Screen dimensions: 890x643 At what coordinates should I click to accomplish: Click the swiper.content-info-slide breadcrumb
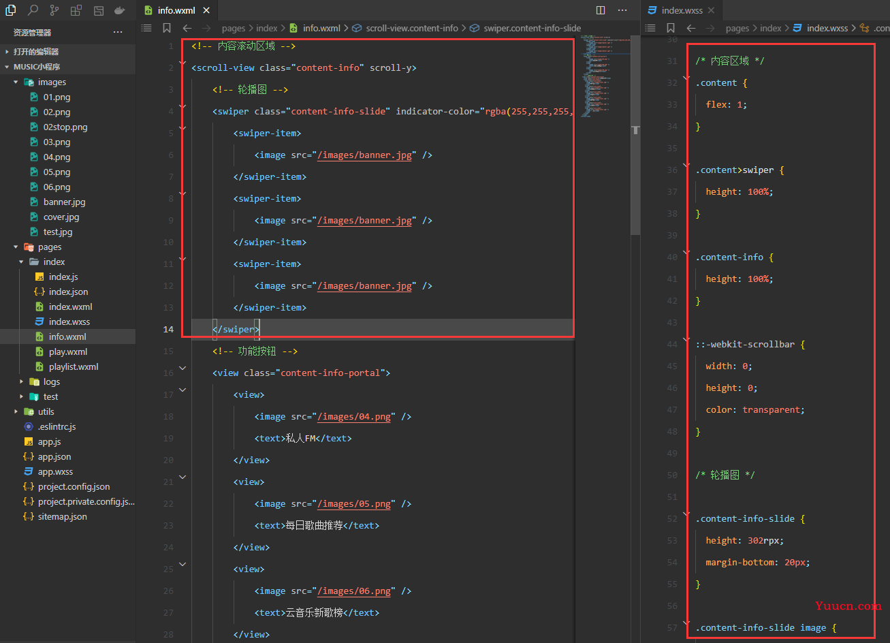533,28
